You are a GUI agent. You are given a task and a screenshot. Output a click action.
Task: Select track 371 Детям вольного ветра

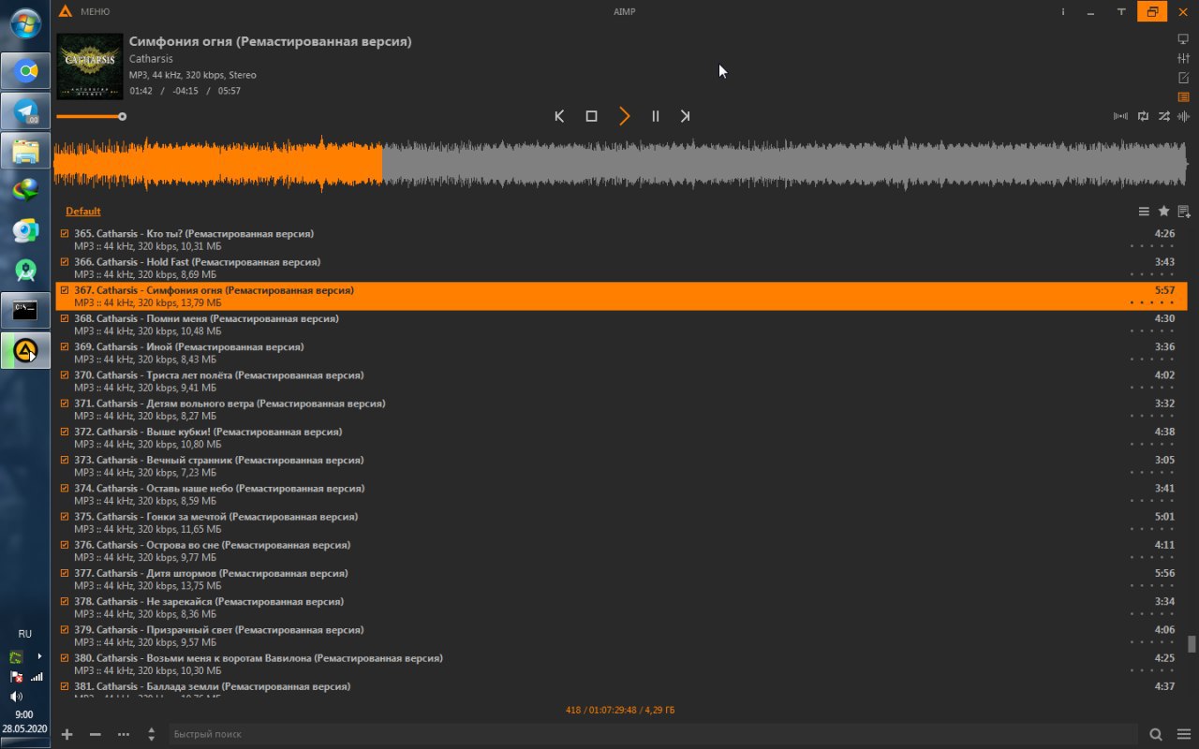(x=621, y=409)
